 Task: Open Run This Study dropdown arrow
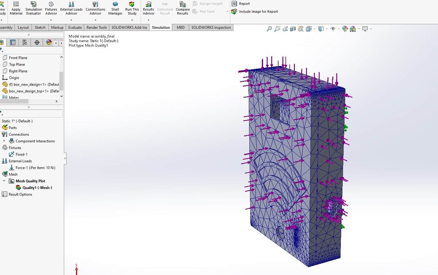[132, 20]
